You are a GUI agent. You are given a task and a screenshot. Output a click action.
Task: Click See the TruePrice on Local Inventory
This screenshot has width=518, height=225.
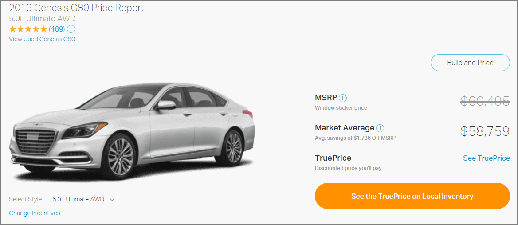[x=412, y=196]
